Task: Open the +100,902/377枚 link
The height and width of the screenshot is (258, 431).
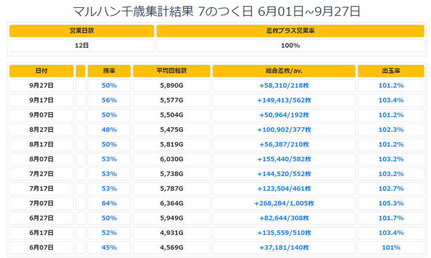Action: (x=284, y=130)
